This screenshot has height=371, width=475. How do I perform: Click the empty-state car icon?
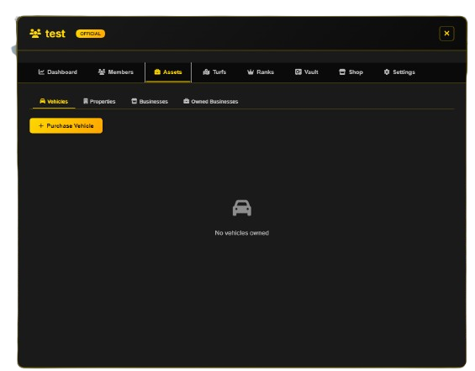242,208
